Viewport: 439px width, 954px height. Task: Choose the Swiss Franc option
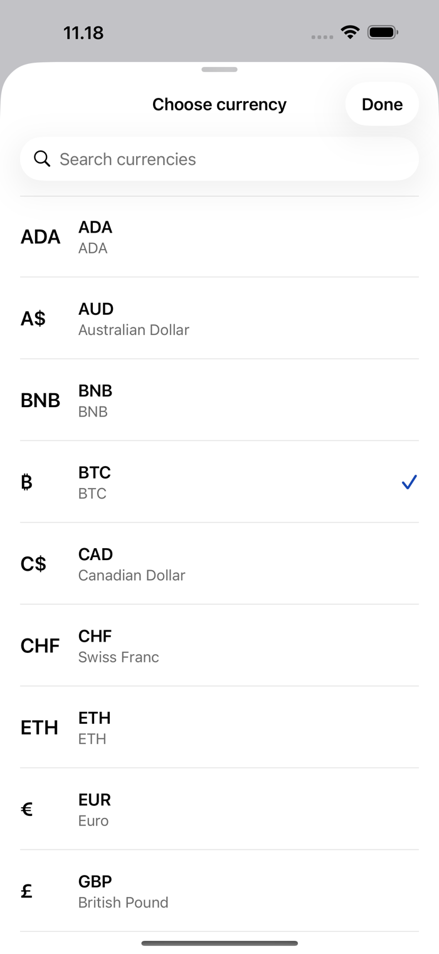tap(219, 645)
